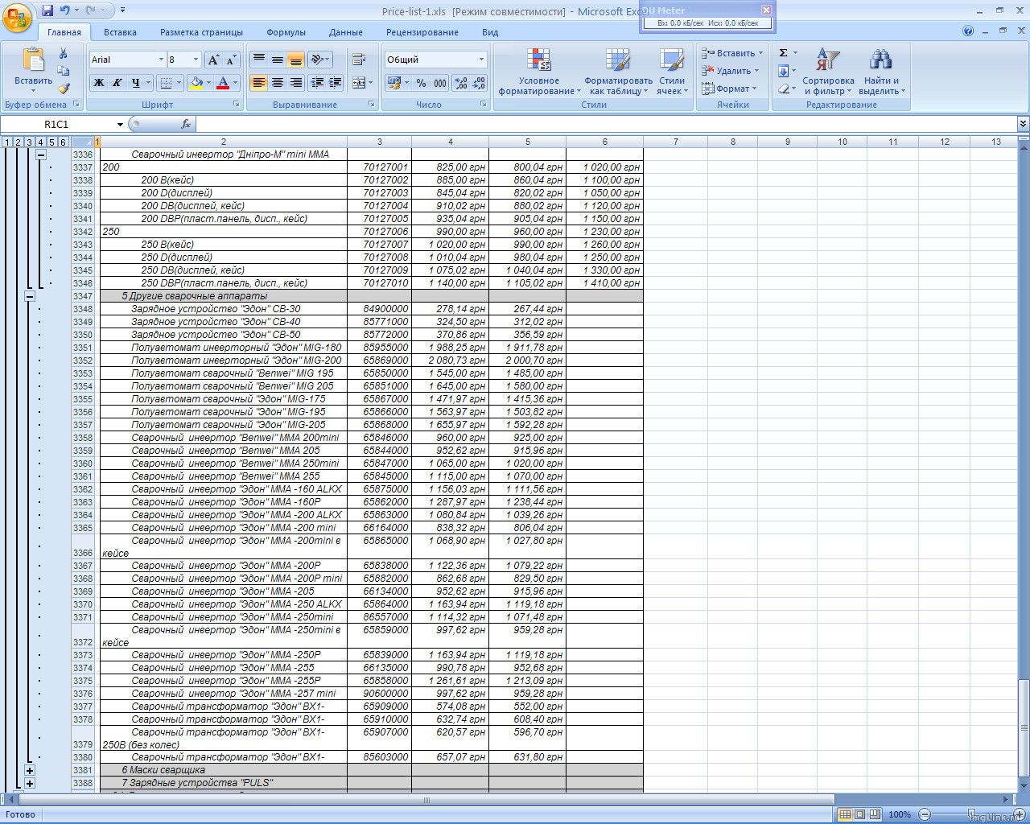This screenshot has height=824, width=1030.
Task: Switch to the Разметка страницы tab
Action: point(201,32)
